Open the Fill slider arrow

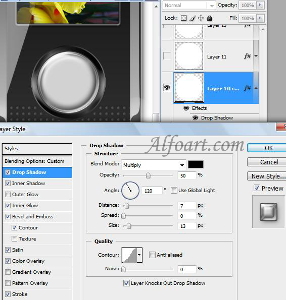coord(260,18)
